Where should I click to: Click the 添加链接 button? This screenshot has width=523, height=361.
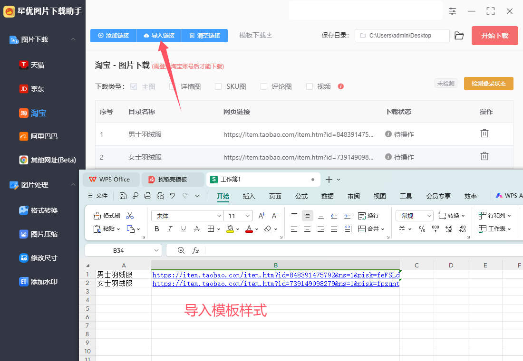114,36
